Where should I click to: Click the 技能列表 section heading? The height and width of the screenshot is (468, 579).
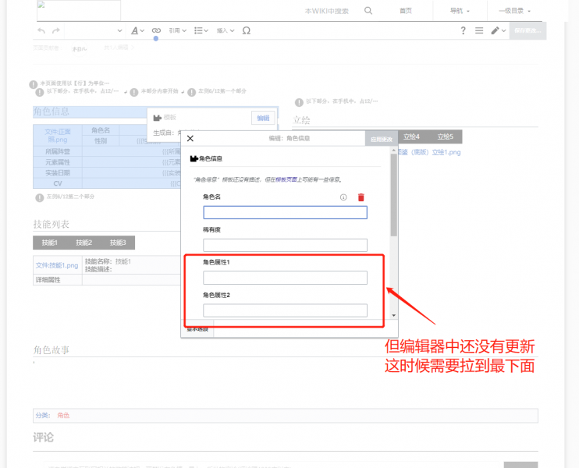click(x=51, y=224)
